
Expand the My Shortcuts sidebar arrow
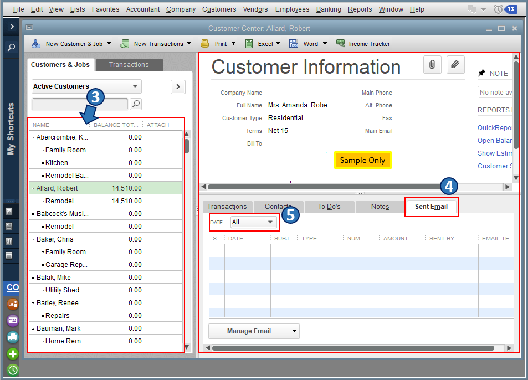(12, 27)
